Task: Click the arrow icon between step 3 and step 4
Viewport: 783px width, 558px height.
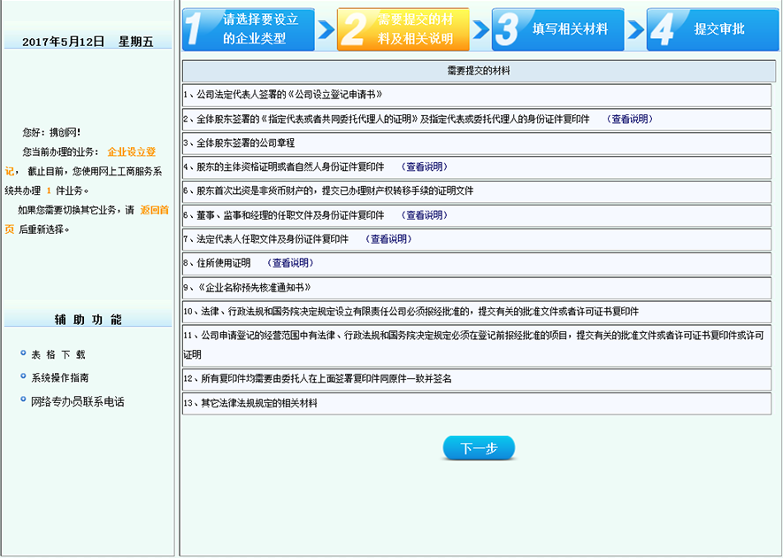Action: click(634, 28)
